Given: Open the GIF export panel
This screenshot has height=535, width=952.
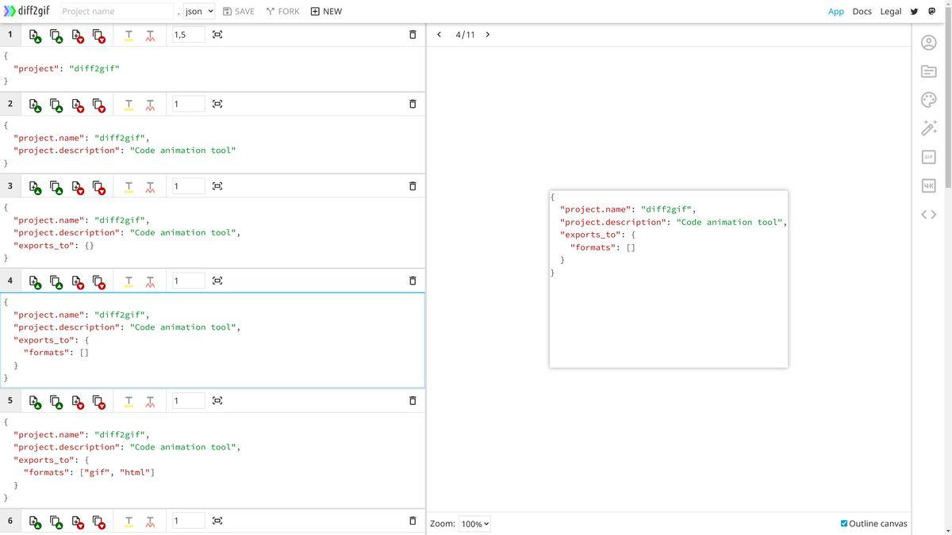Looking at the screenshot, I should point(929,157).
